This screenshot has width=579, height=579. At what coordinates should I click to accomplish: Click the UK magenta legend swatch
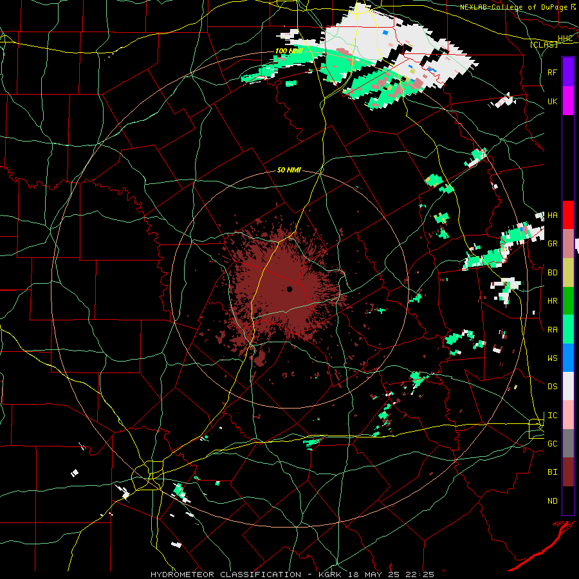(568, 101)
